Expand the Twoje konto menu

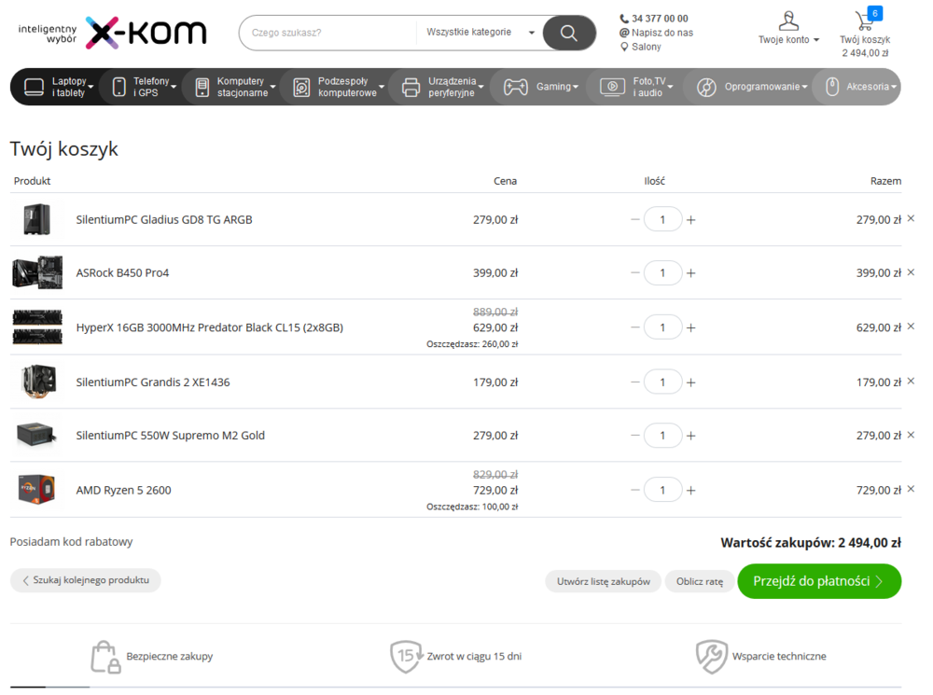[788, 40]
